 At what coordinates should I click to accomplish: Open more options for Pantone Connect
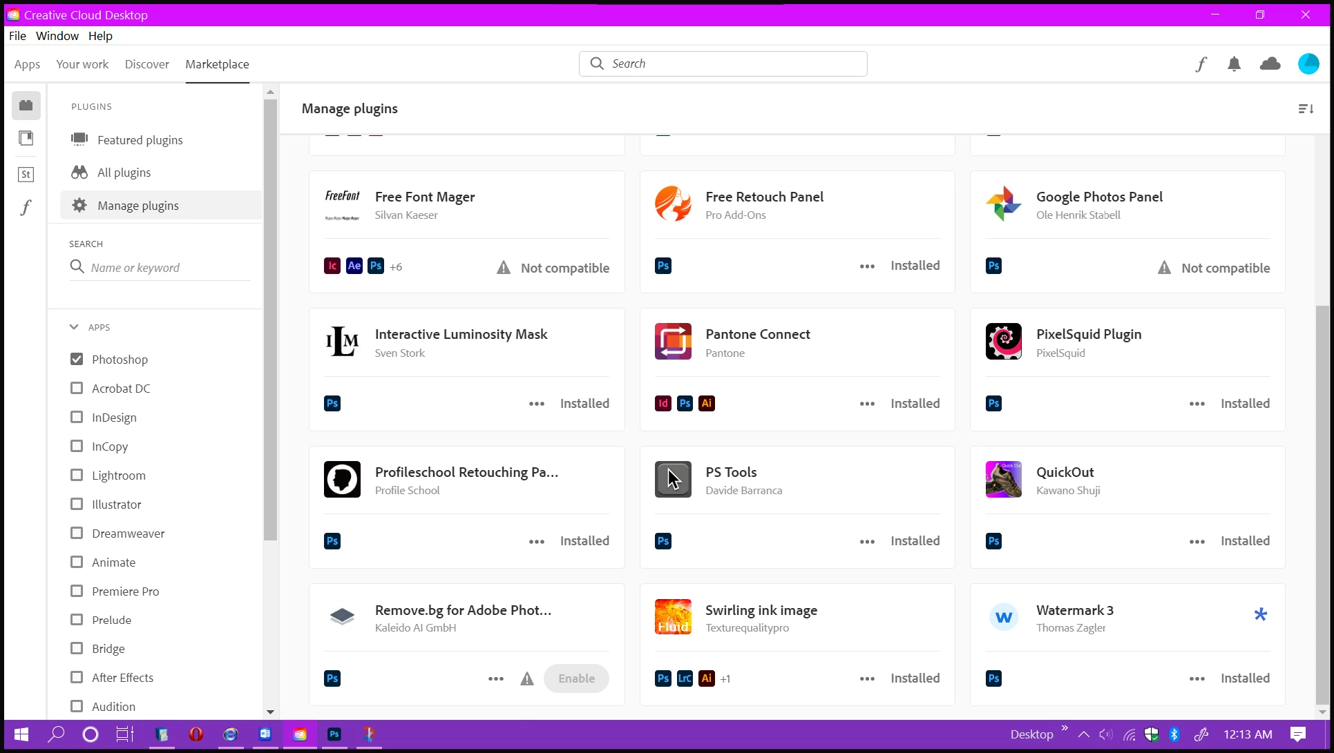tap(867, 404)
